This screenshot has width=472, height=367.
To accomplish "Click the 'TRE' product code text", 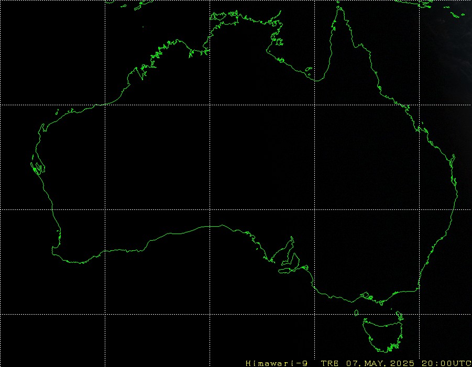I will (x=330, y=363).
